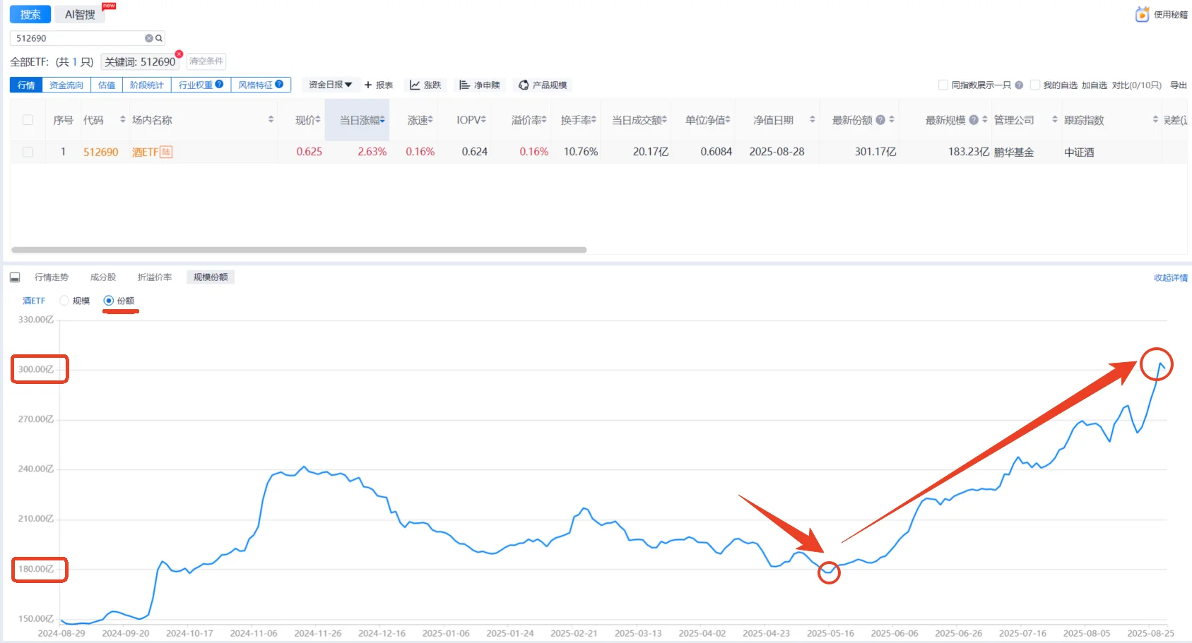
Task: Click the 风格特征 help question icon
Action: tap(279, 84)
